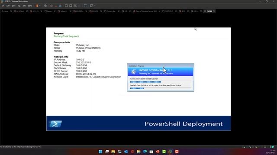Open the Windows Start button

(x=100, y=152)
